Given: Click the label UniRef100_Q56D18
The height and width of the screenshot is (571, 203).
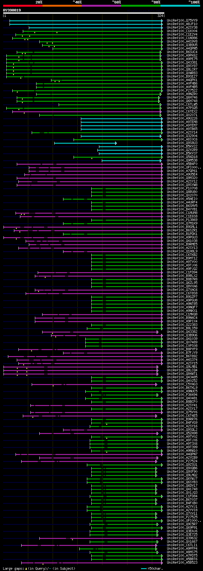Looking at the screenshot, I should point(182,157).
